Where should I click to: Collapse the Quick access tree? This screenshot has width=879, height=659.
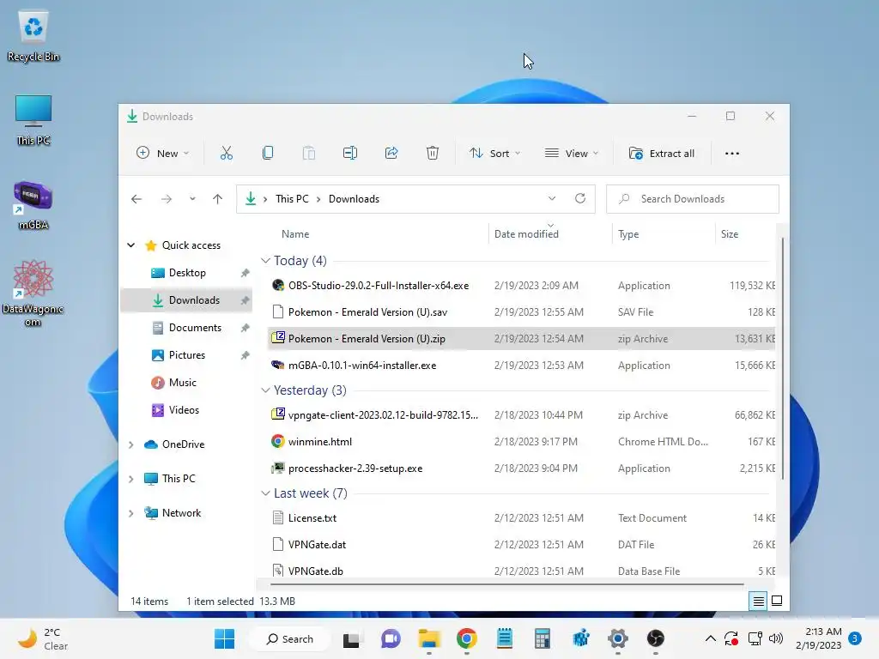[x=131, y=245]
